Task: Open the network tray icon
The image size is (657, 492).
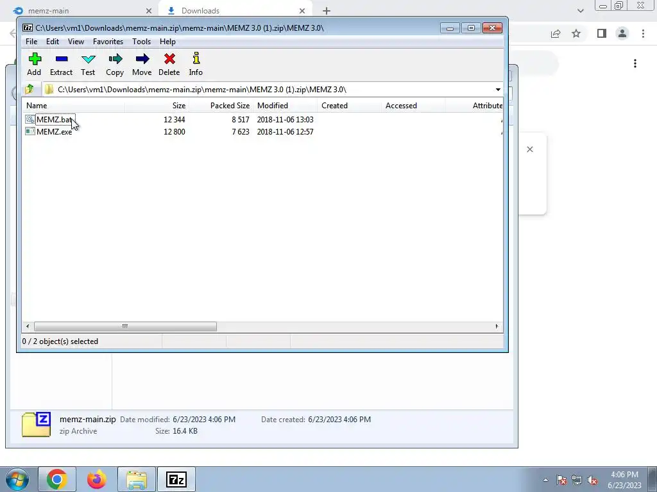Action: 577,480
